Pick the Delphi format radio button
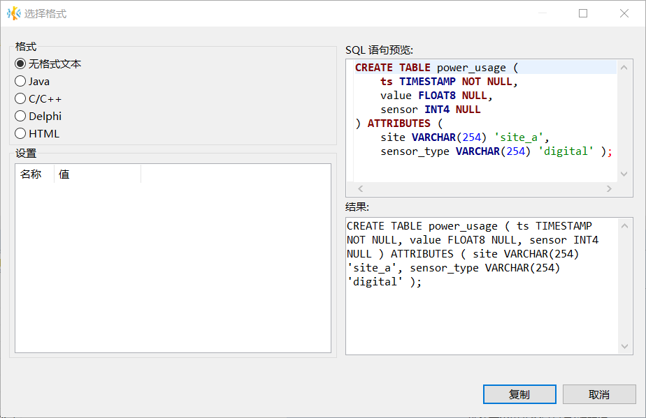The image size is (646, 418). [x=20, y=116]
